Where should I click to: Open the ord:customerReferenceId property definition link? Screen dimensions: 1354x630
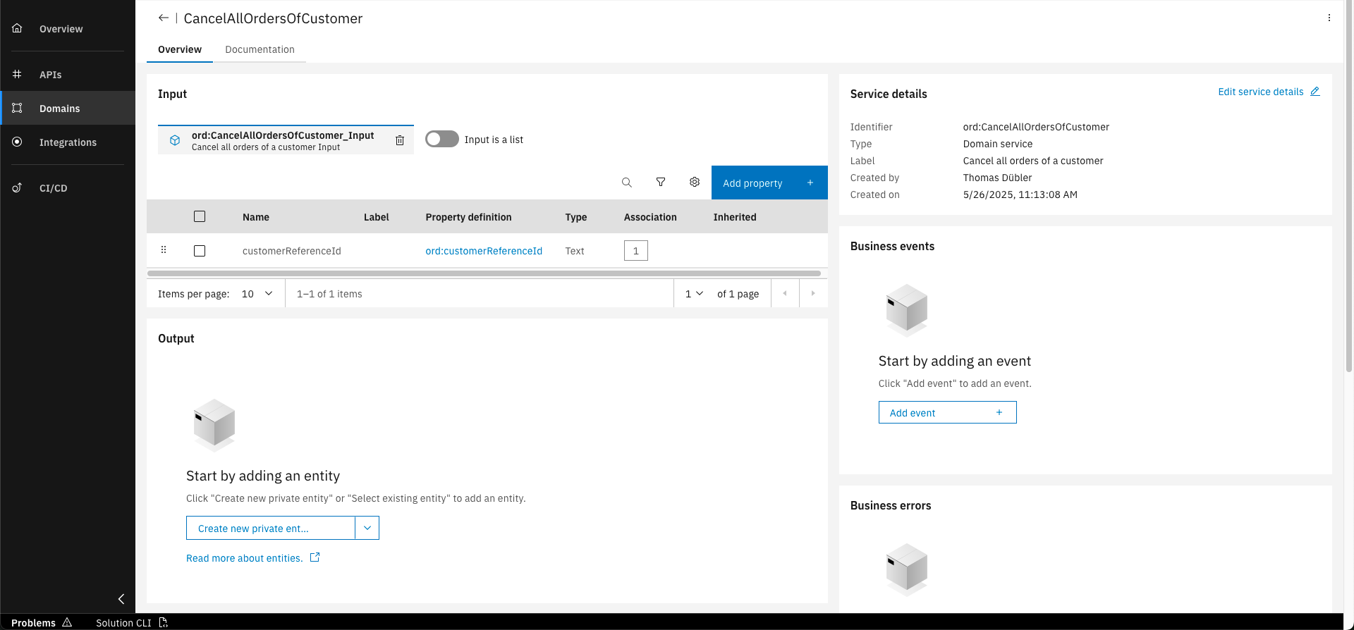point(484,251)
